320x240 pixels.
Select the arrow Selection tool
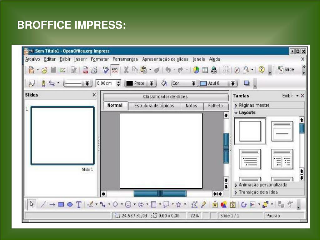tap(32, 204)
